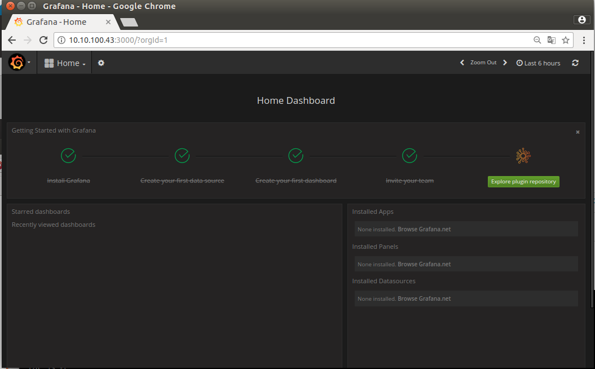Open a new Chrome tab
This screenshot has height=369, width=595.
pos(129,22)
